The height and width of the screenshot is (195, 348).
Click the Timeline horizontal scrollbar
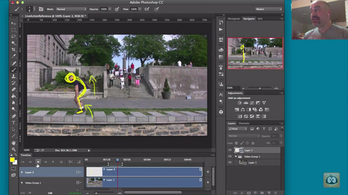[x=153, y=192]
